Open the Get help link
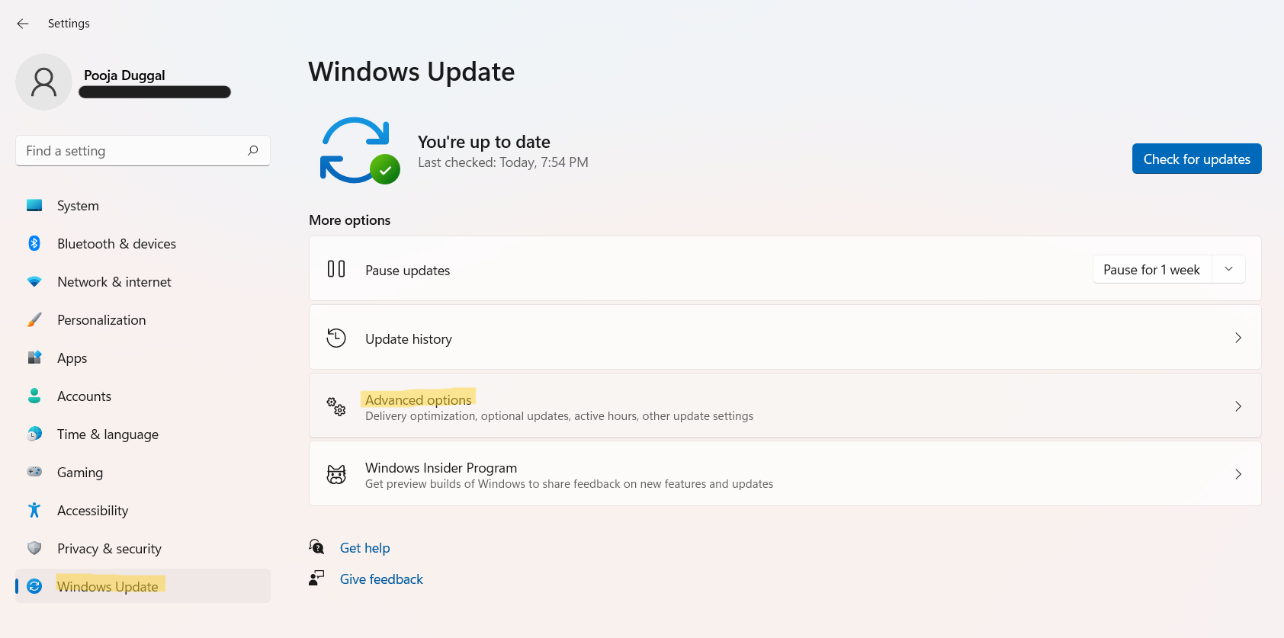This screenshot has height=638, width=1284. [364, 548]
